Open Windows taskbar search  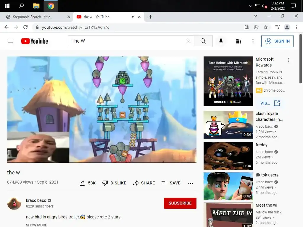pyautogui.click(x=21, y=6)
